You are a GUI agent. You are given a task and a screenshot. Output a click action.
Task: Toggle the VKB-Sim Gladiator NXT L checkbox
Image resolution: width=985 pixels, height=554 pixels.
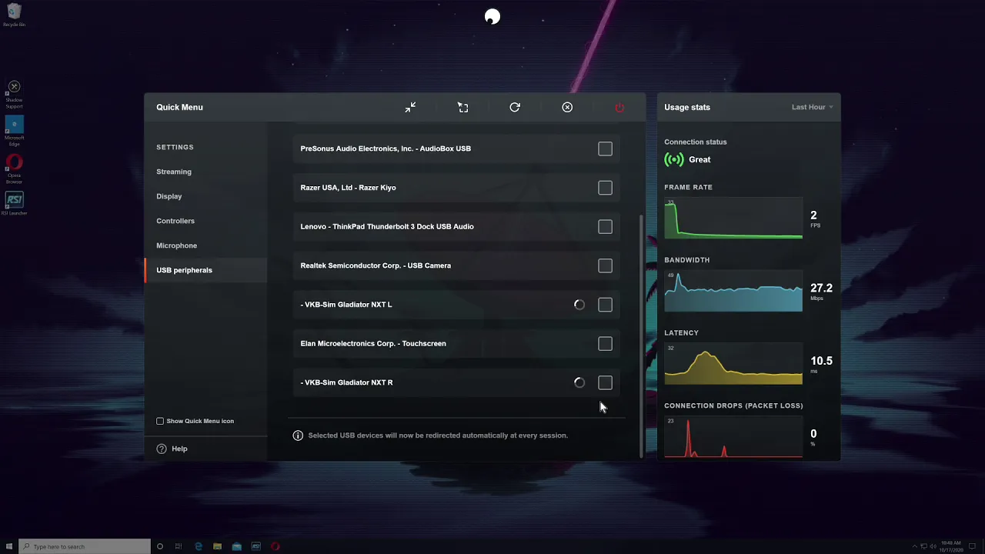605,305
